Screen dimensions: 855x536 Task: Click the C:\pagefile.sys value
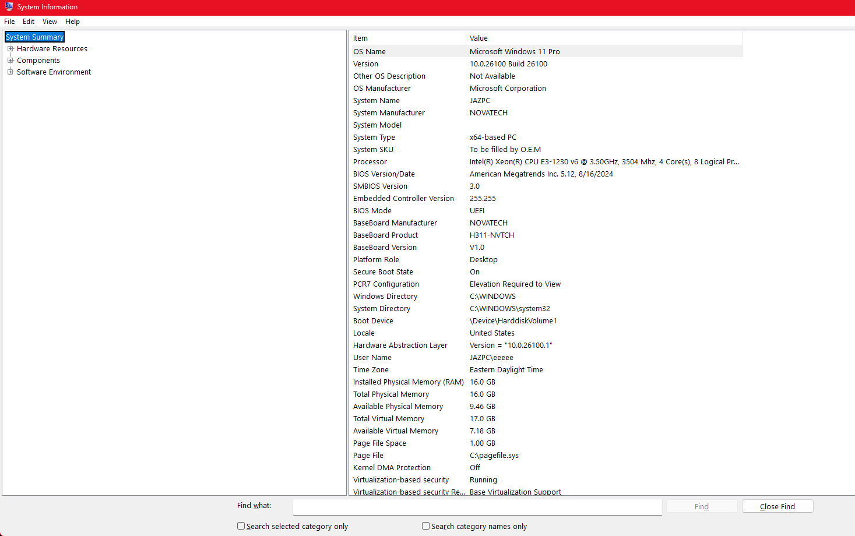[494, 455]
